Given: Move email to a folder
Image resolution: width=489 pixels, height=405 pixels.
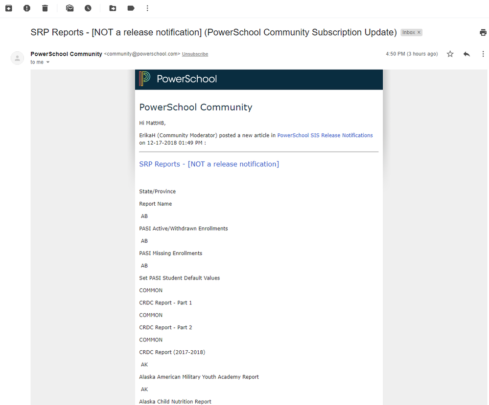Looking at the screenshot, I should [113, 8].
